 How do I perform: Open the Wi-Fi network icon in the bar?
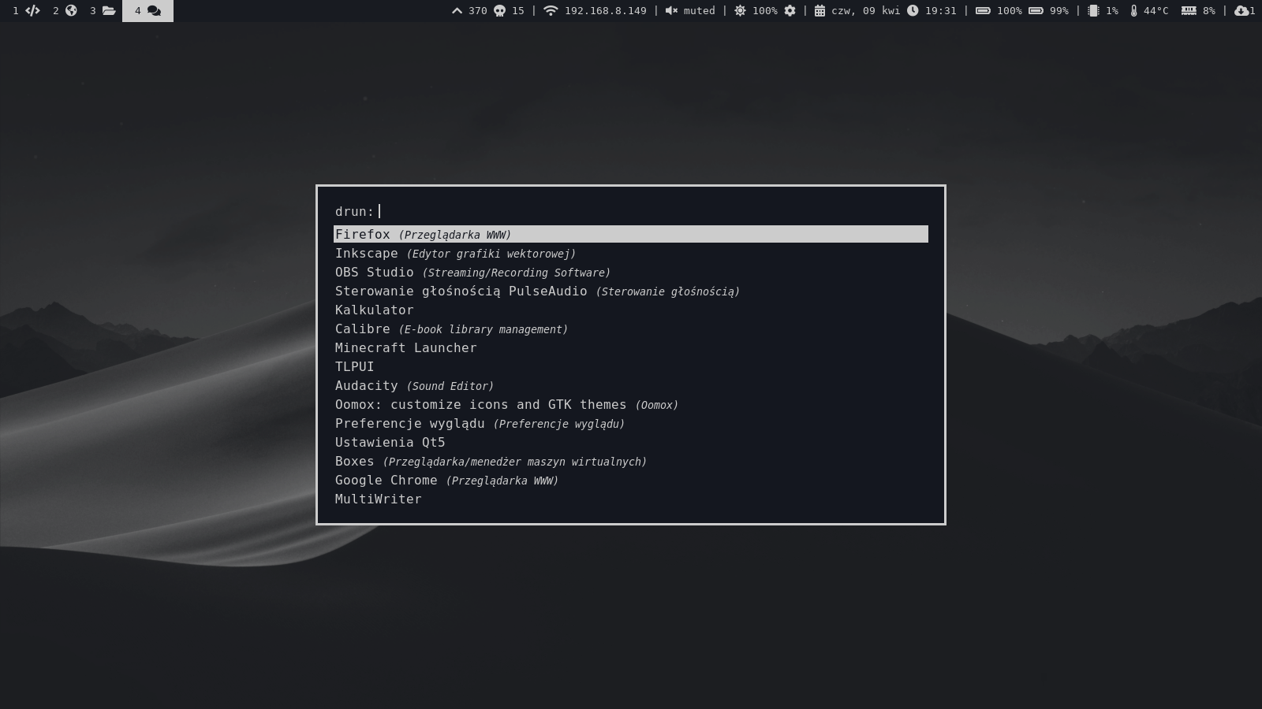(x=551, y=11)
